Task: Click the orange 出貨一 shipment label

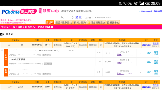Action: [6, 57]
